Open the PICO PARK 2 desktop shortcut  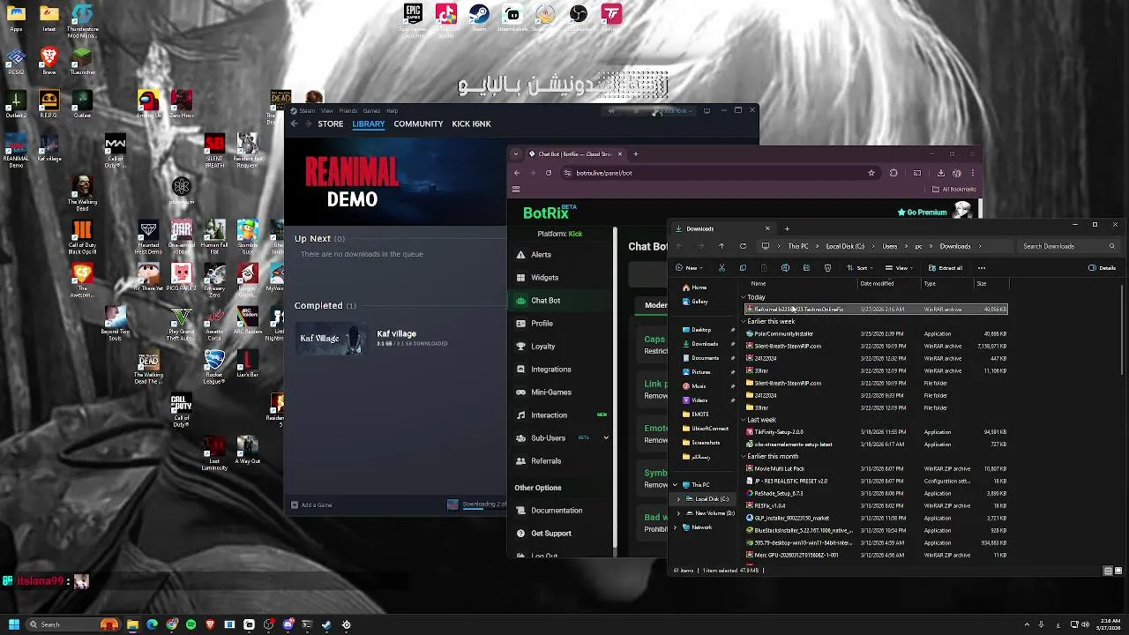[182, 278]
